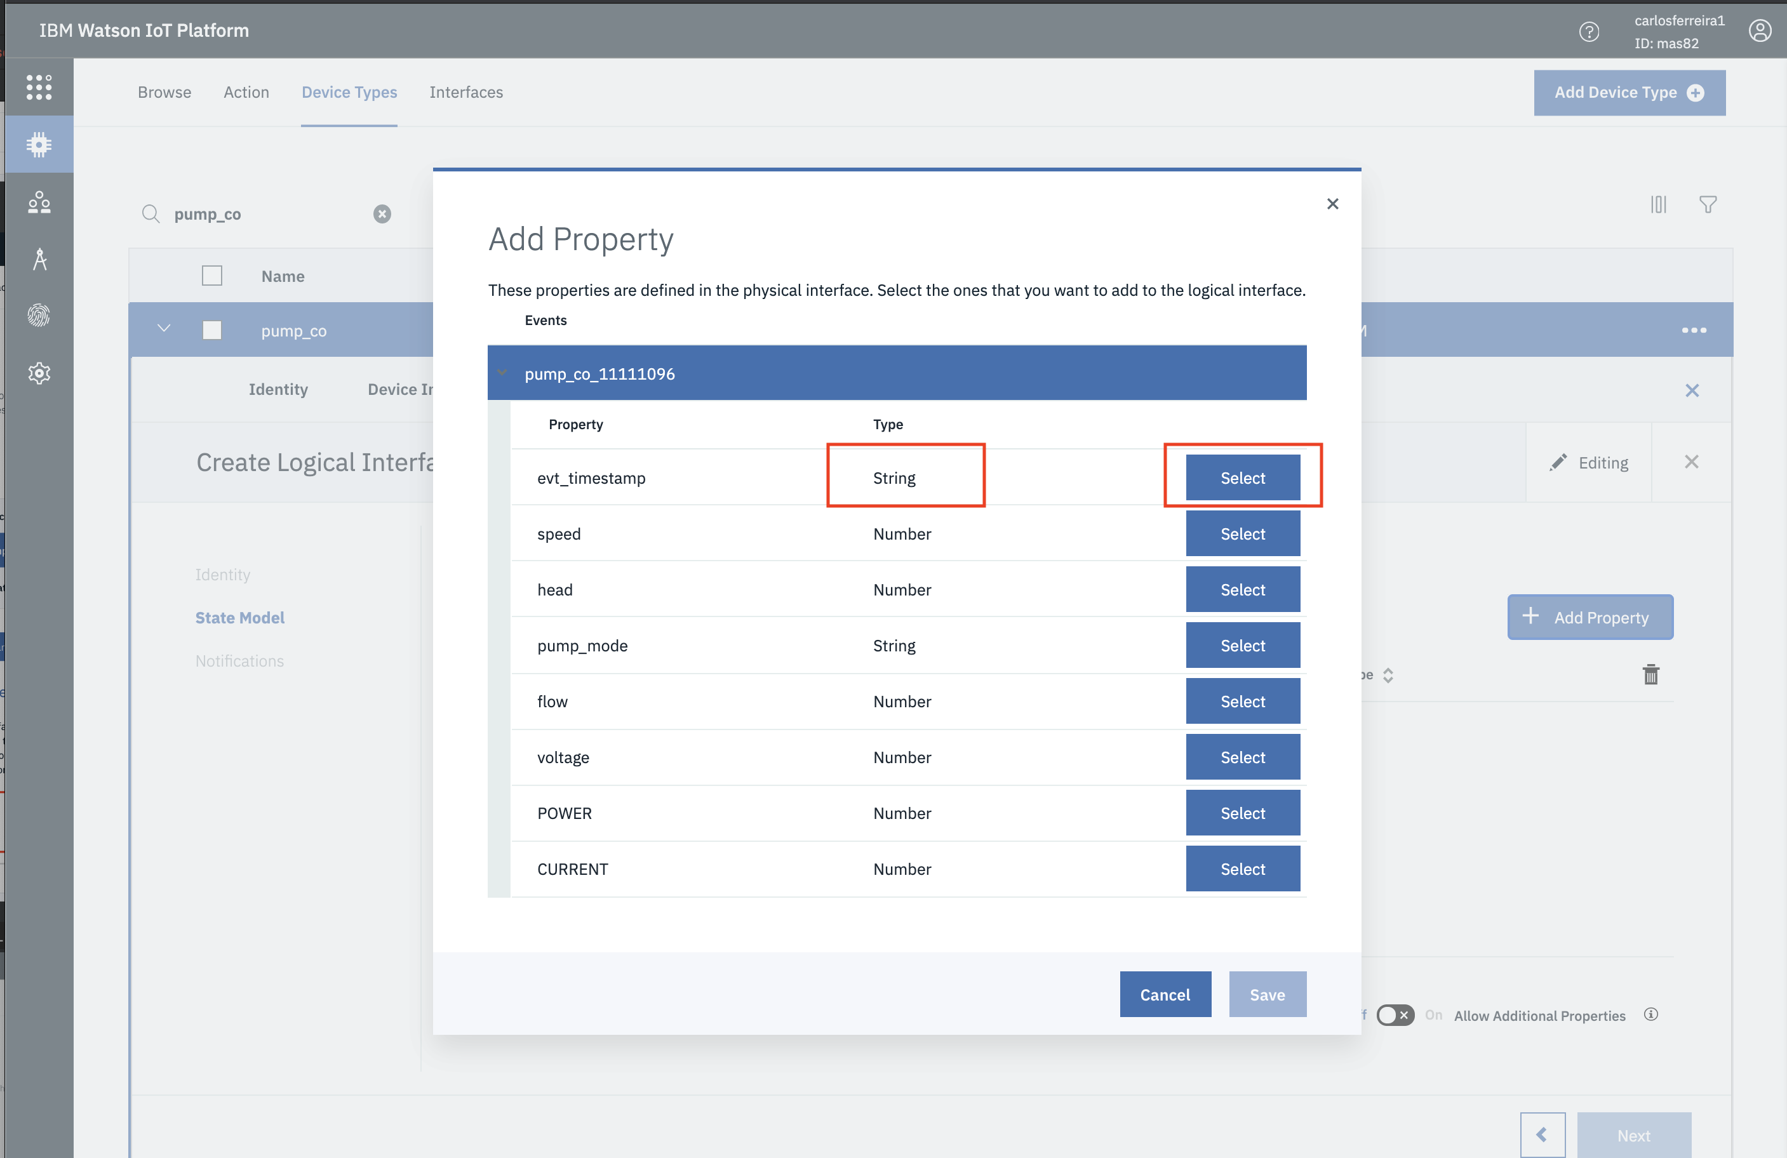Image resolution: width=1787 pixels, height=1158 pixels.
Task: Check the select-all checkbox beside Name
Action: point(213,276)
